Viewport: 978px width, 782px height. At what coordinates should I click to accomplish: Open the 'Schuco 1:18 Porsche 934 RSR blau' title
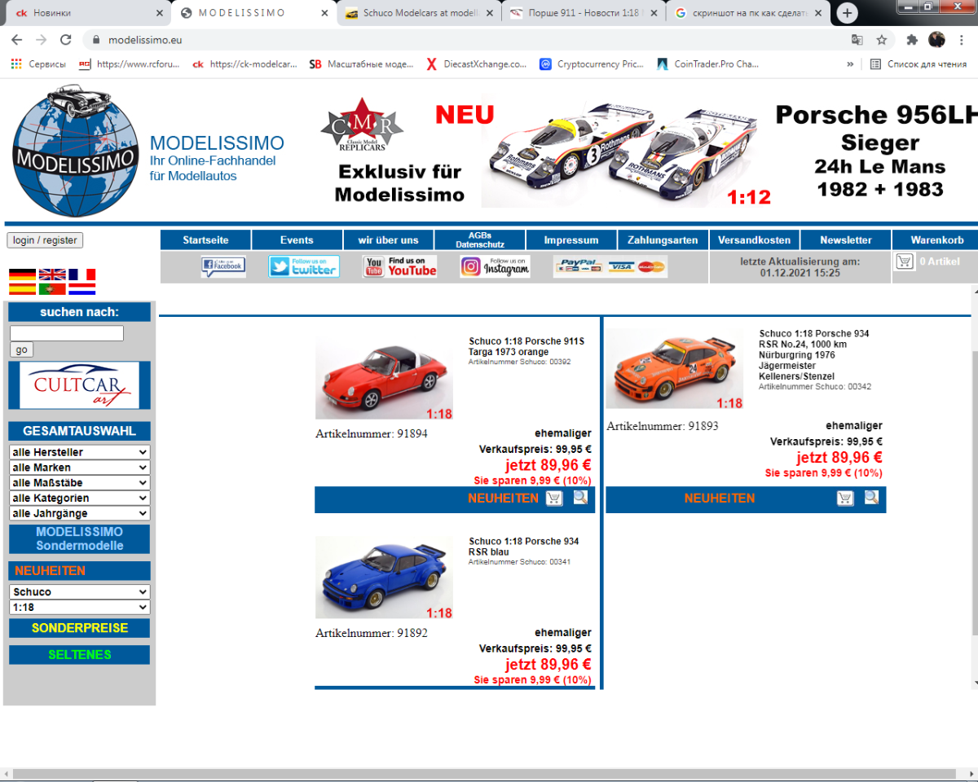click(524, 547)
